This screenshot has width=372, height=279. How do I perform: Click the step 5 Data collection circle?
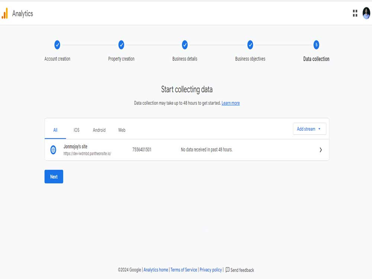coord(316,45)
